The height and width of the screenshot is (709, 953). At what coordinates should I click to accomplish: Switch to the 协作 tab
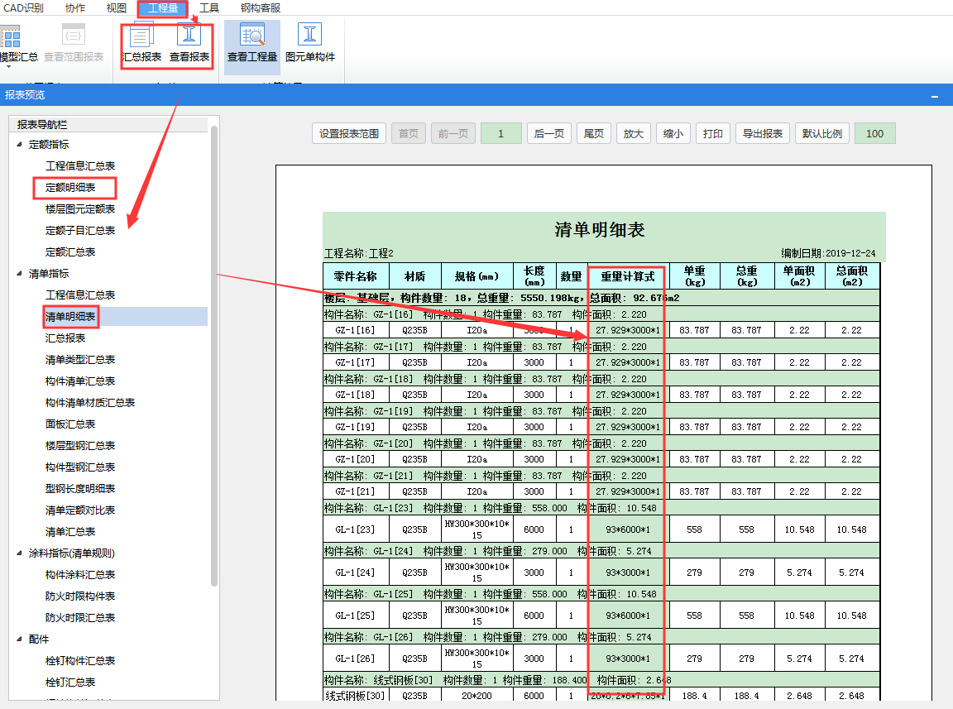(x=74, y=8)
